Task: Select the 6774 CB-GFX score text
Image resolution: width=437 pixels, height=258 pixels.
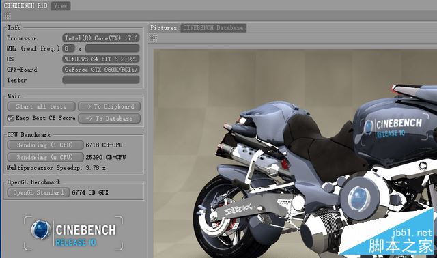Action: point(90,192)
